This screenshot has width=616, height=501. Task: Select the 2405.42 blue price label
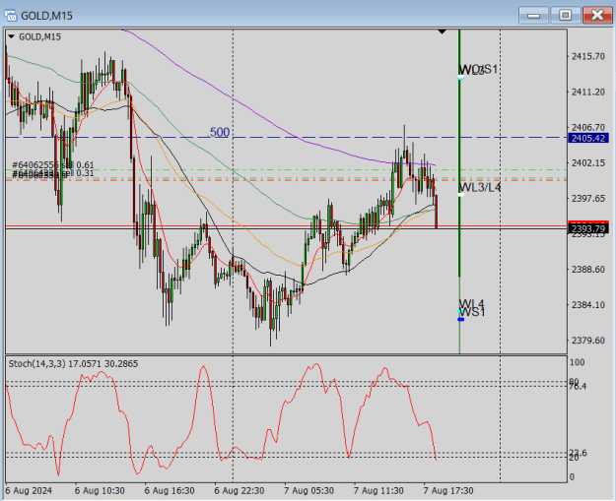point(588,138)
